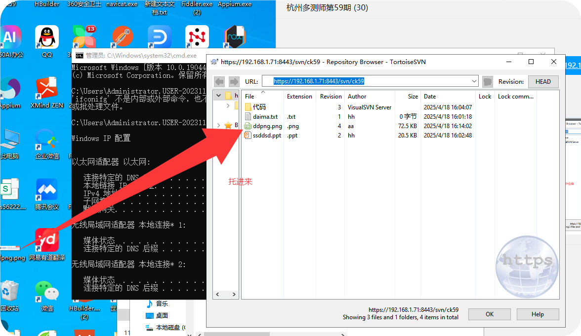Click the HEAD revision button
This screenshot has height=336, width=581.
coord(543,81)
